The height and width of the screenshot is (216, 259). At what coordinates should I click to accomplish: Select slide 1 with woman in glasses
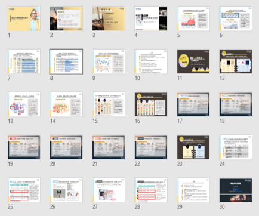24,18
